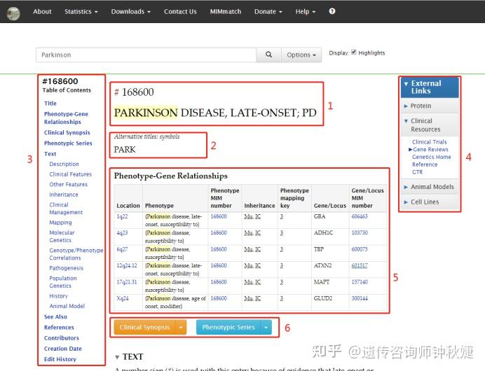Jump to Creation Date in contents
Screen dimensions: 485x371
[63, 349]
